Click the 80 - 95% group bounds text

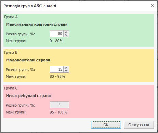[x=57, y=76]
